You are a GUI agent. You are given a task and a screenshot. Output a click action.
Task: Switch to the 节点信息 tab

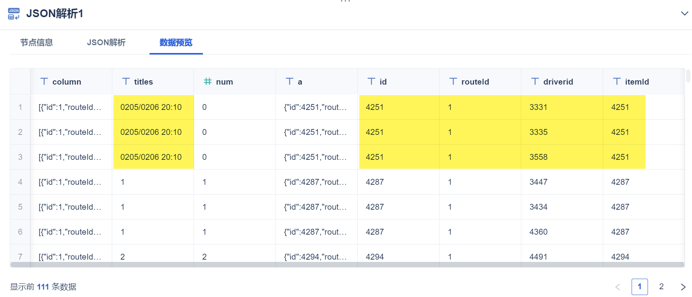click(37, 42)
